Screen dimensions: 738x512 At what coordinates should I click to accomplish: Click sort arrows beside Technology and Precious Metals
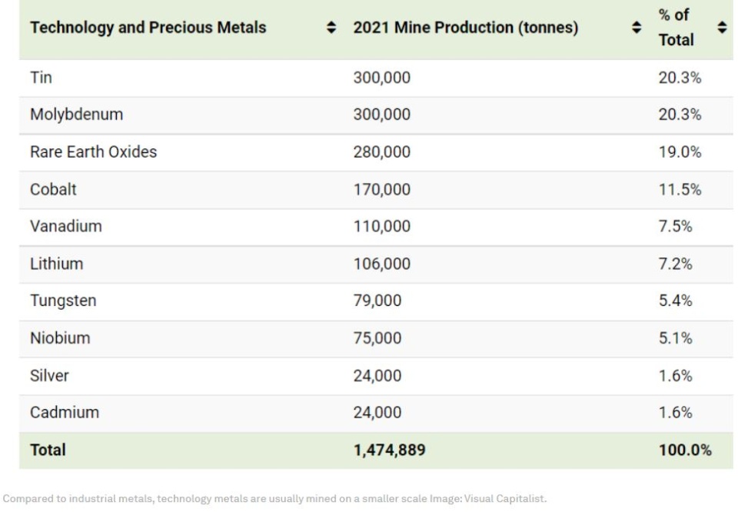coord(331,28)
